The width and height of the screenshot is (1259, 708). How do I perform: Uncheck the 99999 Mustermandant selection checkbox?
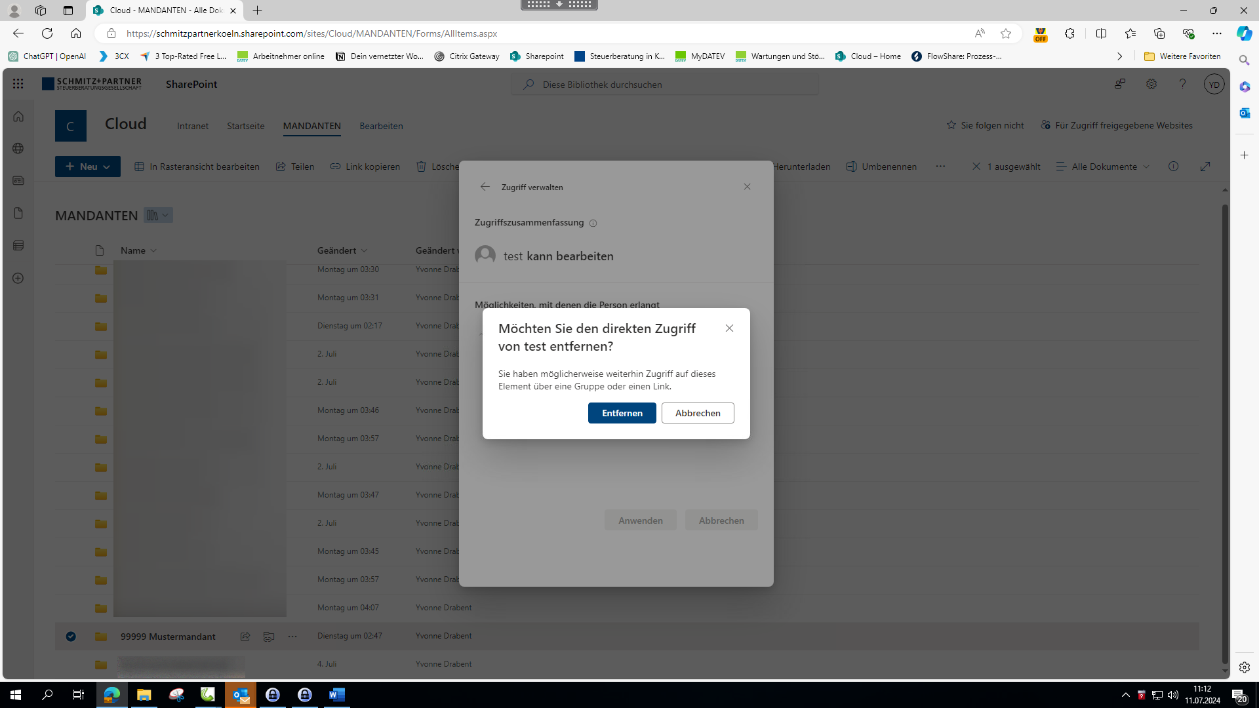(71, 637)
